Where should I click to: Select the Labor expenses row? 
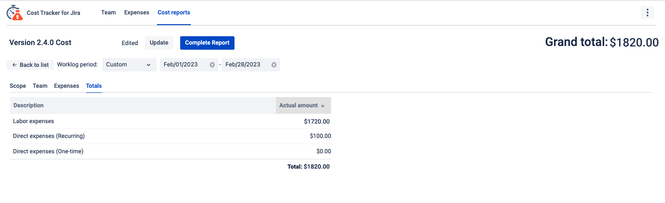33,121
